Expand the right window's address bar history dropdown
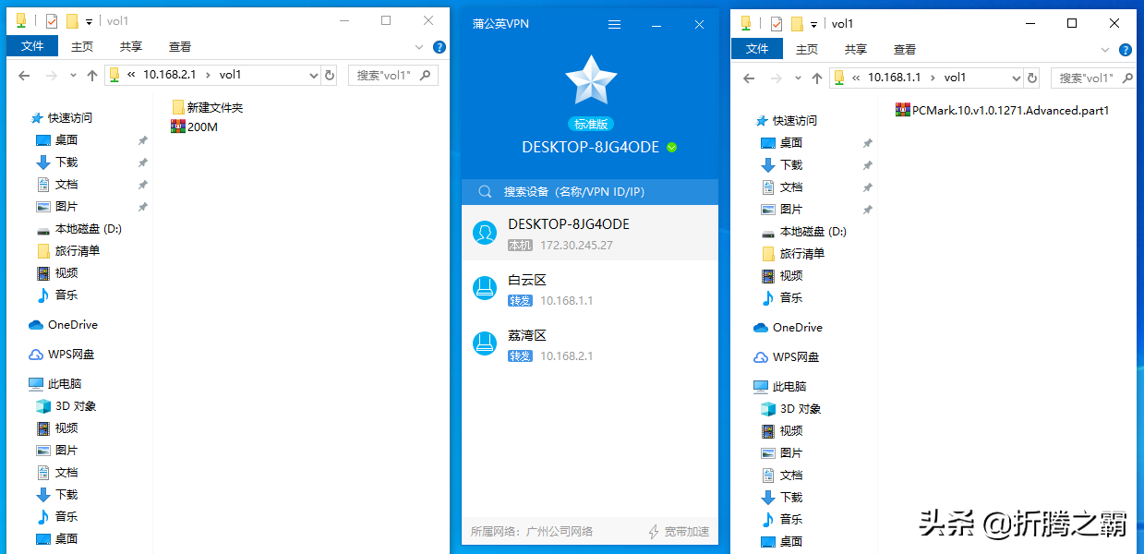Viewport: 1144px width, 554px height. point(1017,78)
